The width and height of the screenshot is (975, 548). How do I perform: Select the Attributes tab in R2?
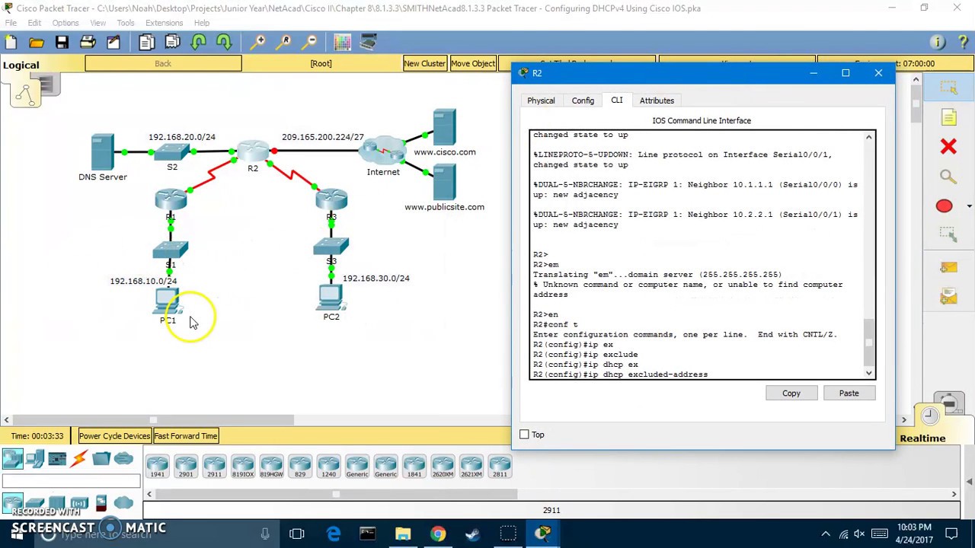(657, 100)
